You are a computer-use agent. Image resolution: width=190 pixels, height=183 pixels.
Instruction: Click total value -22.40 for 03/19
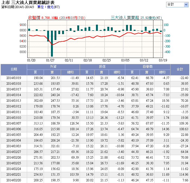click(x=184, y=78)
